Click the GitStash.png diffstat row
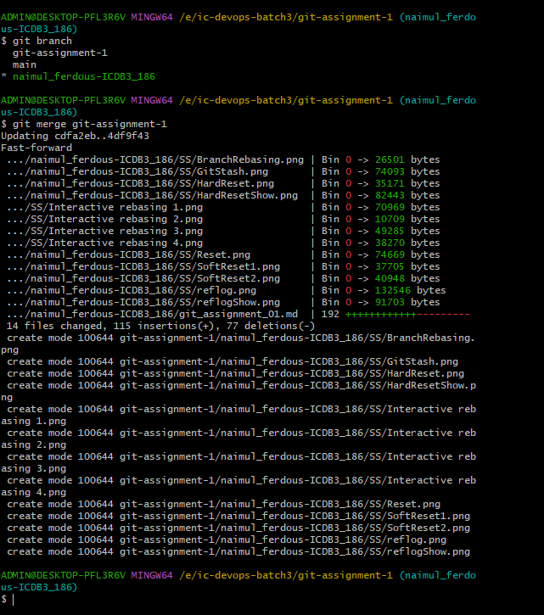Image resolution: width=544 pixels, height=615 pixels. coord(223,172)
